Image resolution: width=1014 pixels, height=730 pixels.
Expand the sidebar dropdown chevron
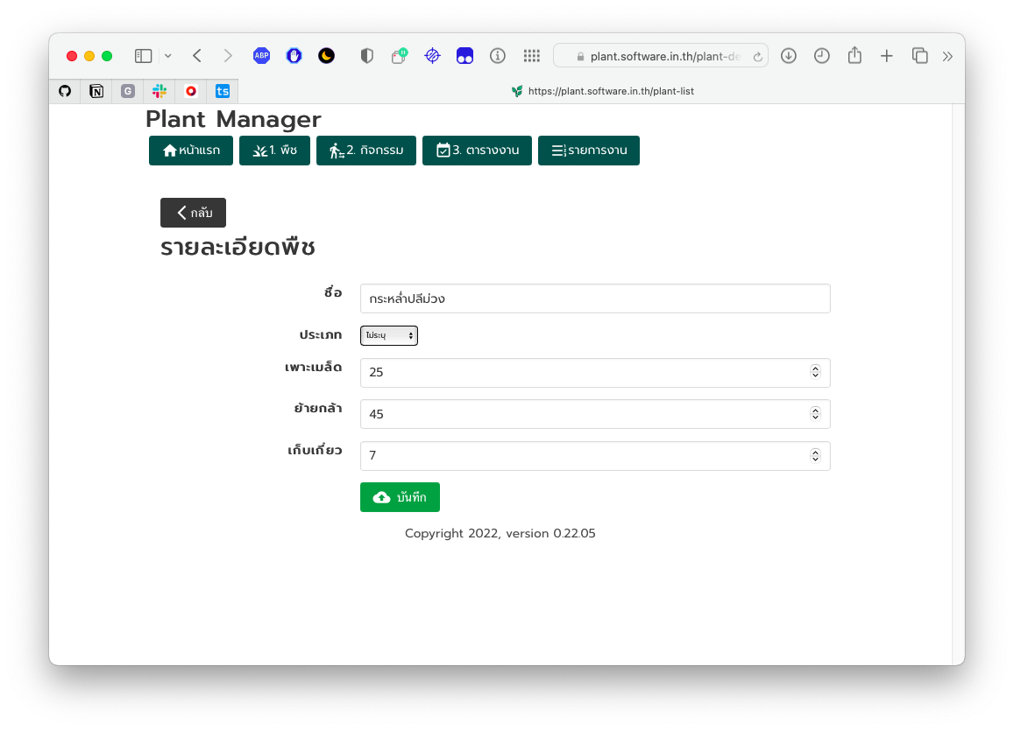(x=168, y=56)
